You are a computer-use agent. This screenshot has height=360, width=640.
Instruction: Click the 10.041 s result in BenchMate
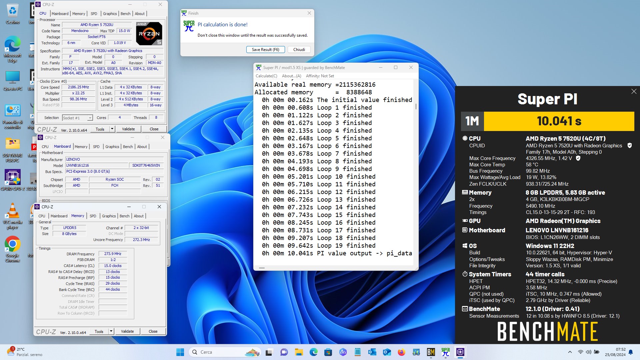click(x=559, y=121)
